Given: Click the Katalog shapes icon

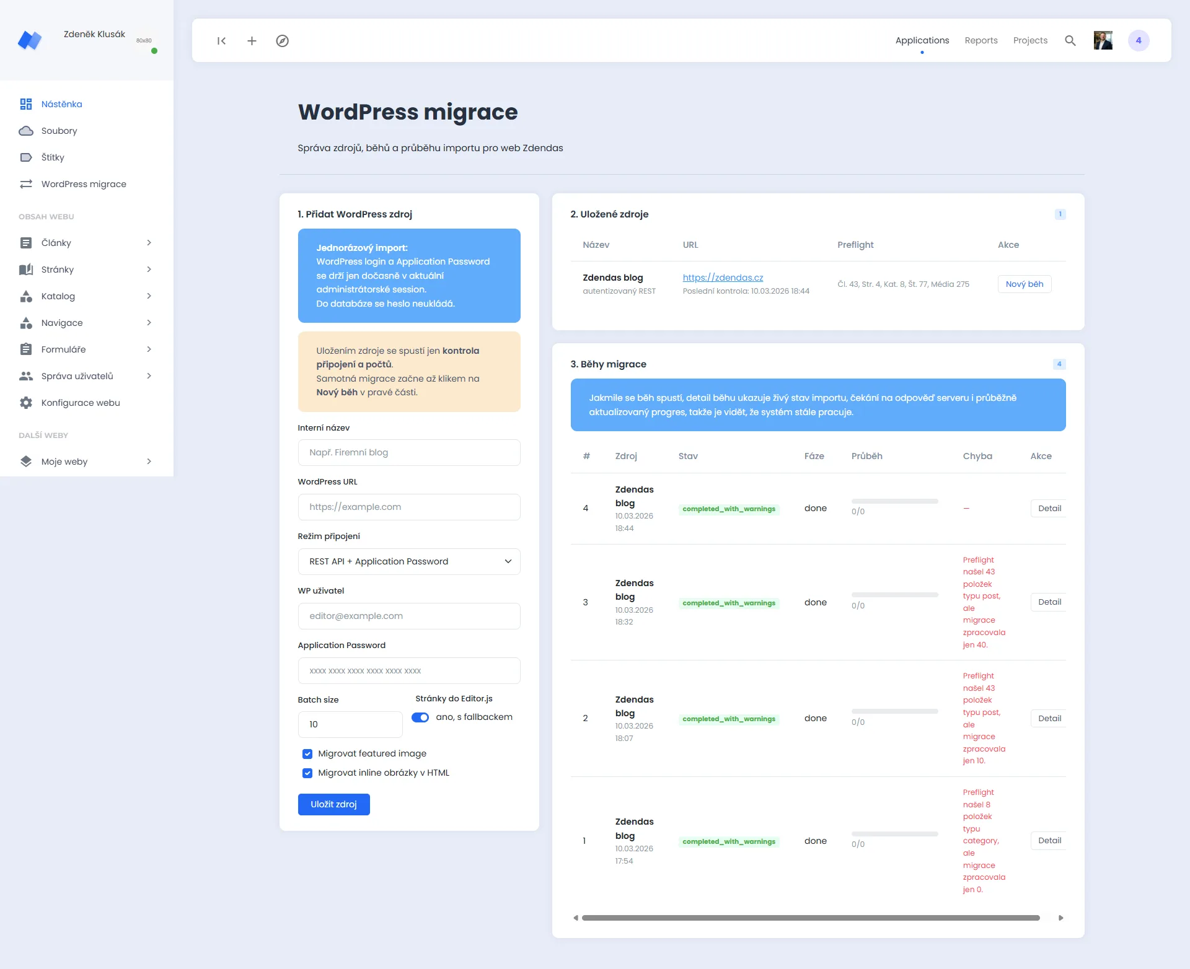Looking at the screenshot, I should [x=26, y=296].
